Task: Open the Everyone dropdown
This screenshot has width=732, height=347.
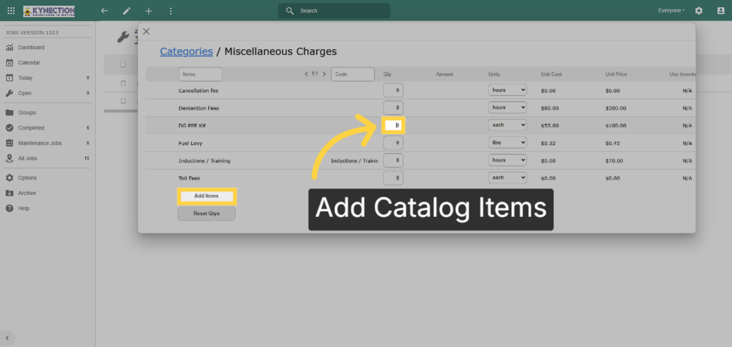Action: coord(671,10)
